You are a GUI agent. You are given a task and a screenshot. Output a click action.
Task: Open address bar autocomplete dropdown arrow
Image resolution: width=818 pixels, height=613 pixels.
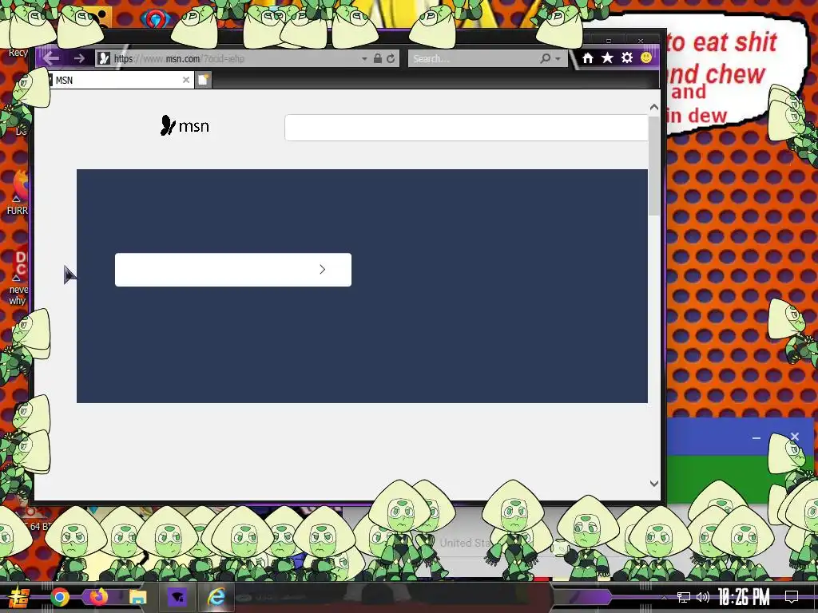[x=364, y=59]
